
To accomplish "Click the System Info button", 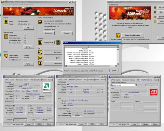I will click(49, 33).
